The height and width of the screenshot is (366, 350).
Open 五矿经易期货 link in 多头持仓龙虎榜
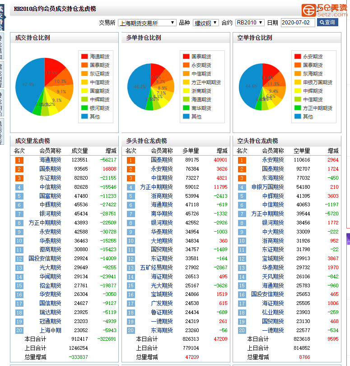[156, 268]
